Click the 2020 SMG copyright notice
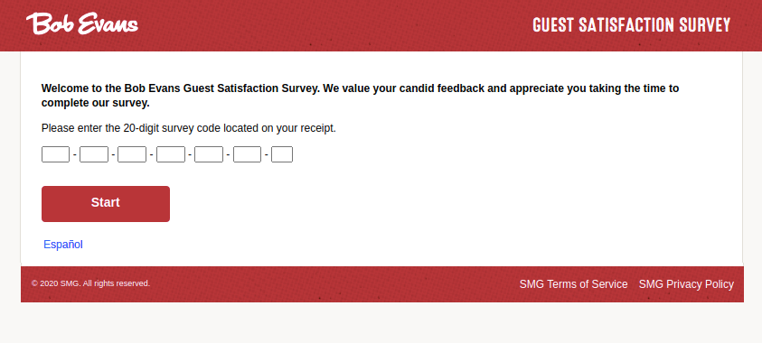The image size is (762, 343). coord(91,283)
